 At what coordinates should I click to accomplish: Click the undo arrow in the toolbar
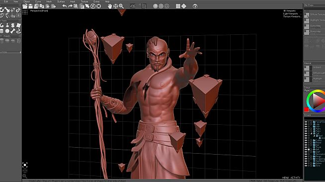[x=65, y=6]
